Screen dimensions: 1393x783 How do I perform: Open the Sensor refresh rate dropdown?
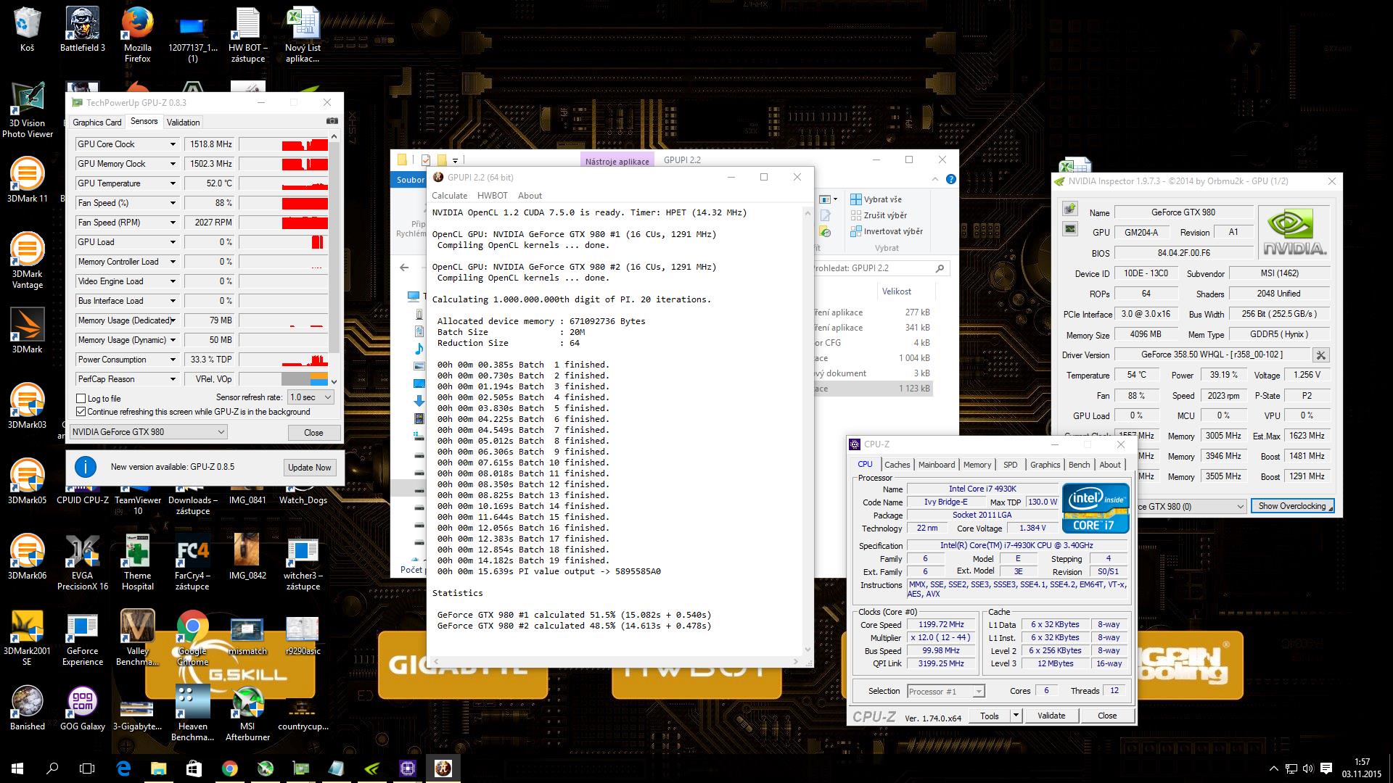pyautogui.click(x=311, y=397)
